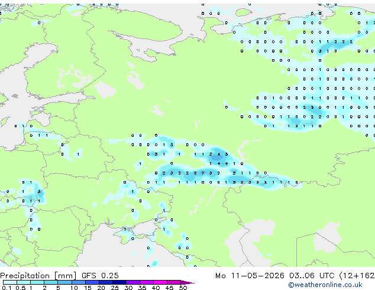375x290 pixels.
Task: Click the legend label '0.1'
Action: click(7, 288)
